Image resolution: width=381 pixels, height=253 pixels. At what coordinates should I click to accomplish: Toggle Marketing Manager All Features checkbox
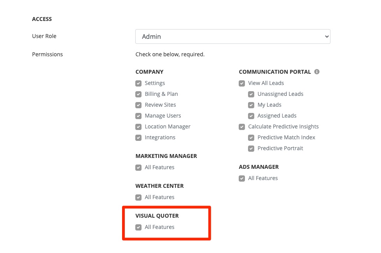point(138,168)
